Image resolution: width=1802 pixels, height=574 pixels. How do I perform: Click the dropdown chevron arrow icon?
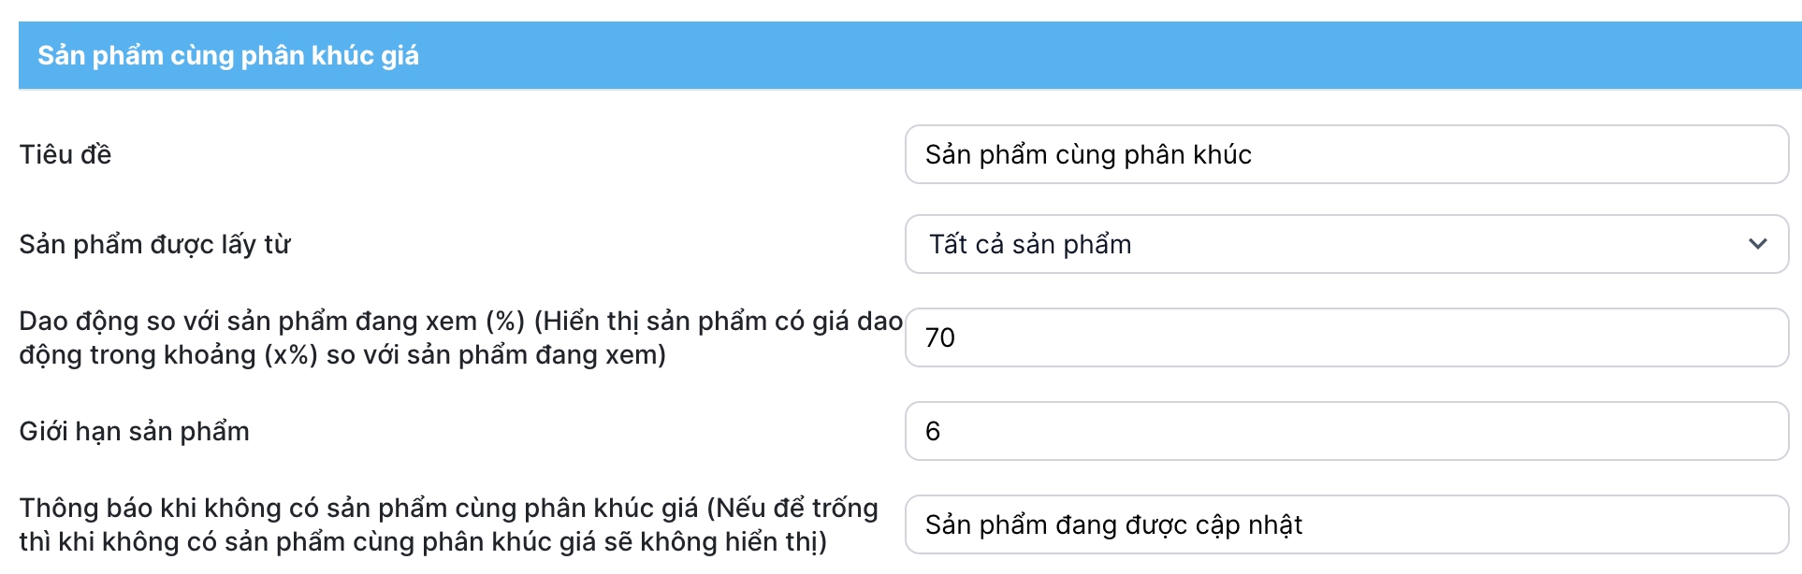1757,244
